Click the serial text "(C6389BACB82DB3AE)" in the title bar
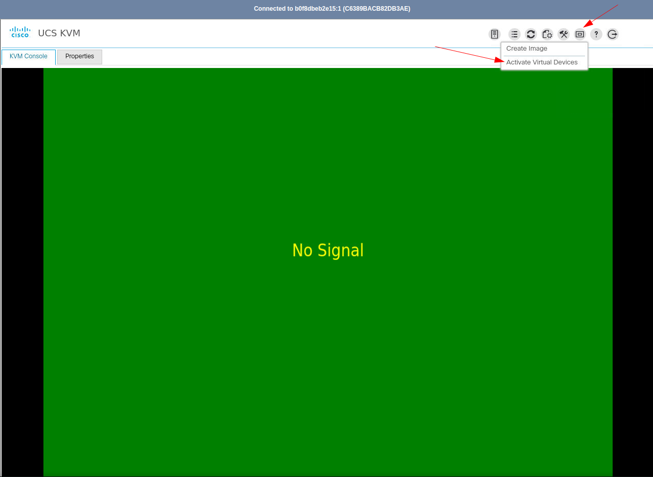The image size is (653, 477). [x=377, y=9]
